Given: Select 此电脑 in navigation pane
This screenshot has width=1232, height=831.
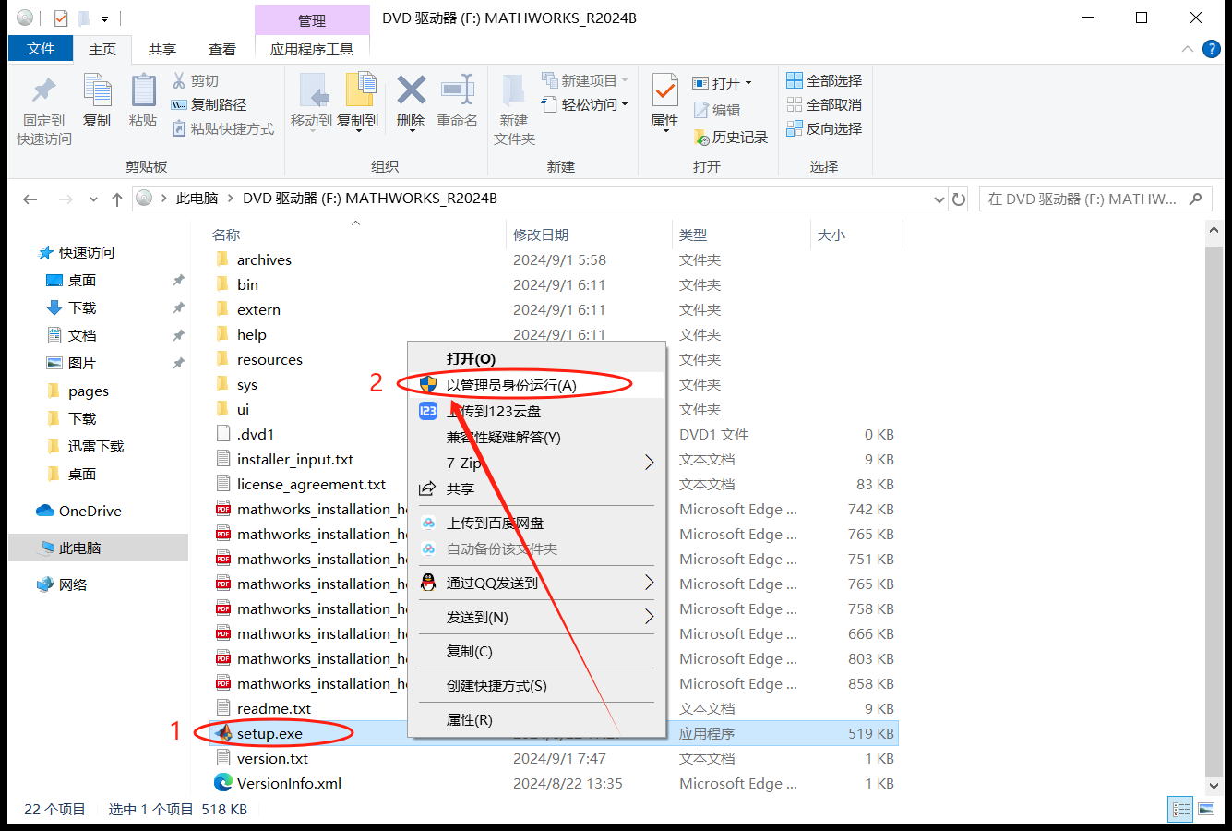Looking at the screenshot, I should coord(79,548).
